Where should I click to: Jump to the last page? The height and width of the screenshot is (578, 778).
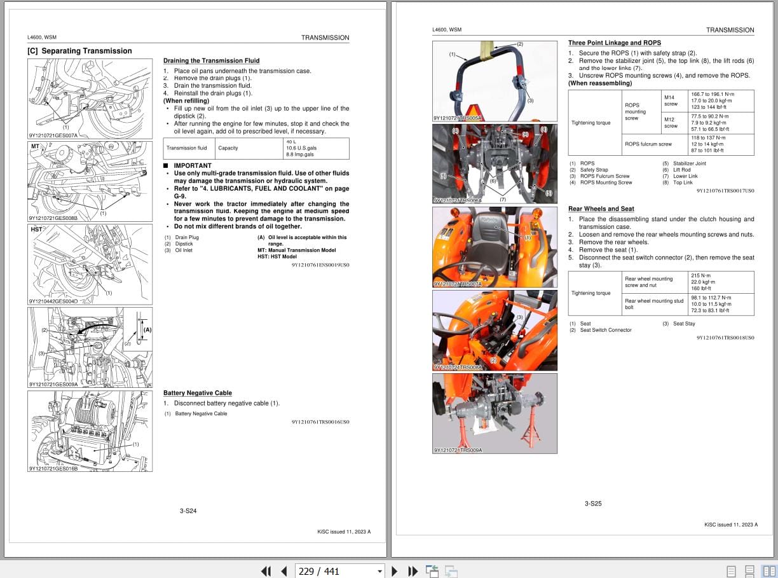pyautogui.click(x=413, y=571)
